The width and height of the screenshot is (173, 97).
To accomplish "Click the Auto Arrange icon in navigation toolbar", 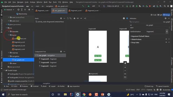I will [85, 18].
